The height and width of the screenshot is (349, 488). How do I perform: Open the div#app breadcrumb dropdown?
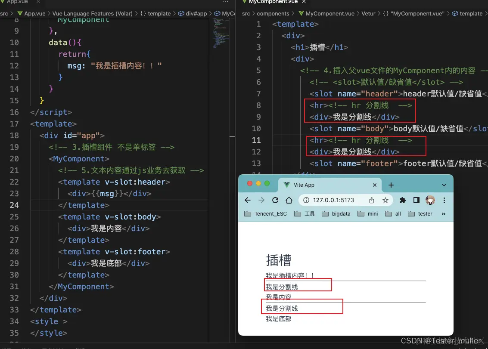193,13
